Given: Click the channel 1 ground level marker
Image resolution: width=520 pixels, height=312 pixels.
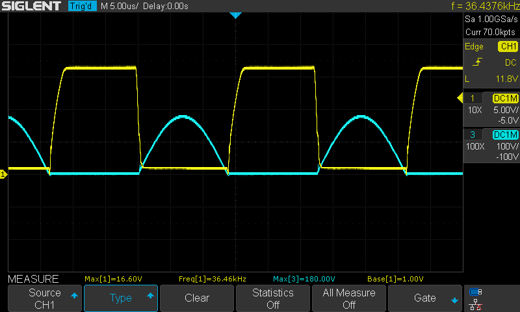Looking at the screenshot, I should pos(3,174).
